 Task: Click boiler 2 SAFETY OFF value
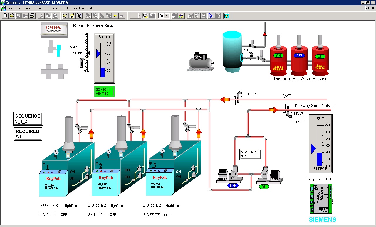[113, 215]
